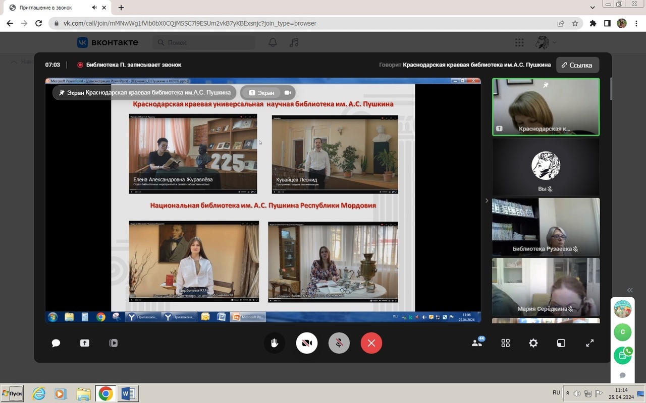Select the "Экран" view tab
This screenshot has width=646, height=403.
point(261,93)
